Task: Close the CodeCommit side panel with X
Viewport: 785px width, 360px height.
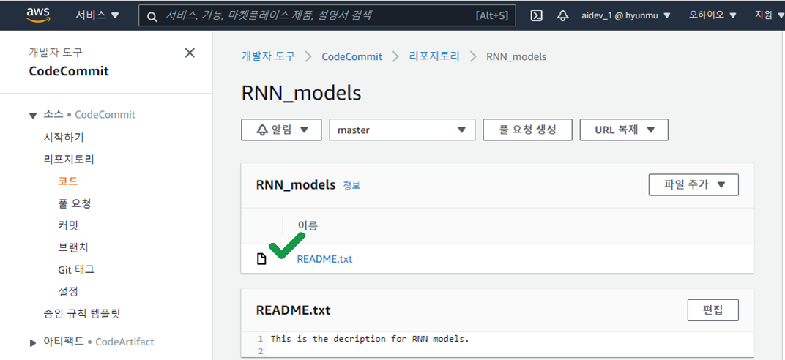Action: (x=190, y=53)
